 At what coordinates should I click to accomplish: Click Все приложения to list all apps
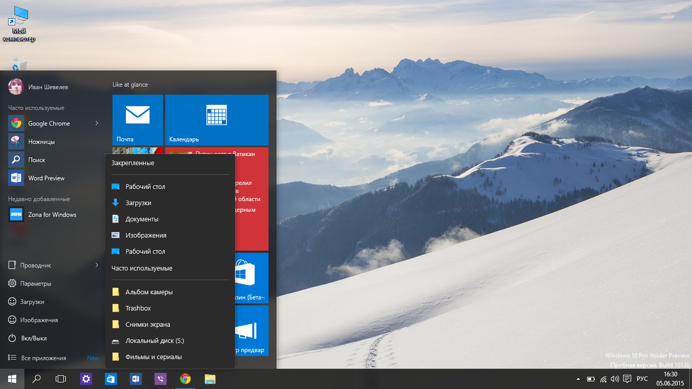click(x=44, y=358)
